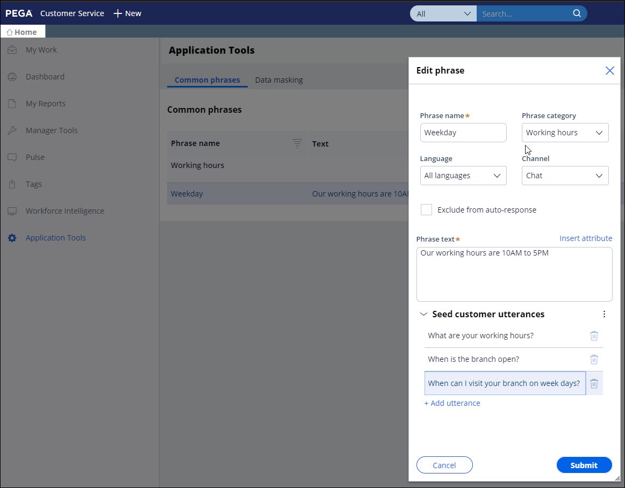Click the search magnifier icon
Viewport: 625px width, 488px height.
[577, 14]
